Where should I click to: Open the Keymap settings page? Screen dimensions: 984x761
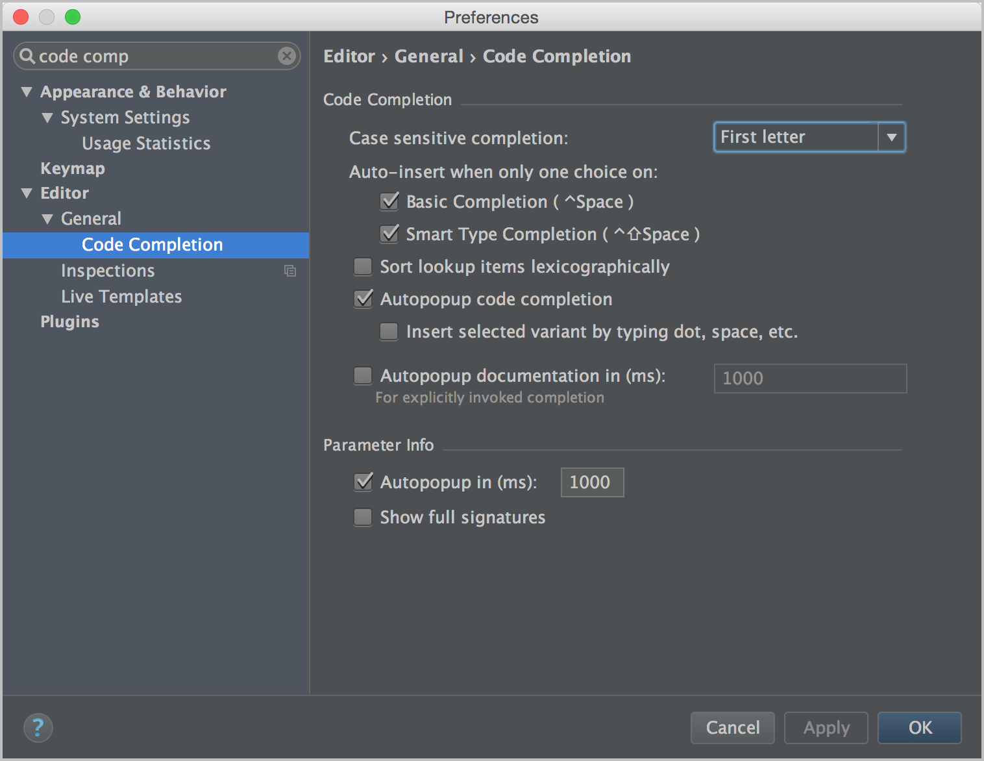[73, 169]
